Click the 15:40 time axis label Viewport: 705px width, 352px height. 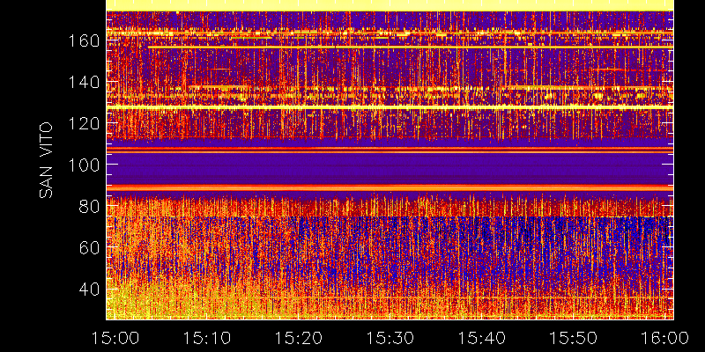(482, 338)
